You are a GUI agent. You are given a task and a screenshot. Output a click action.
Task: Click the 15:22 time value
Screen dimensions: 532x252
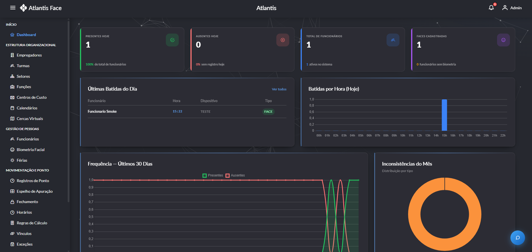(177, 111)
